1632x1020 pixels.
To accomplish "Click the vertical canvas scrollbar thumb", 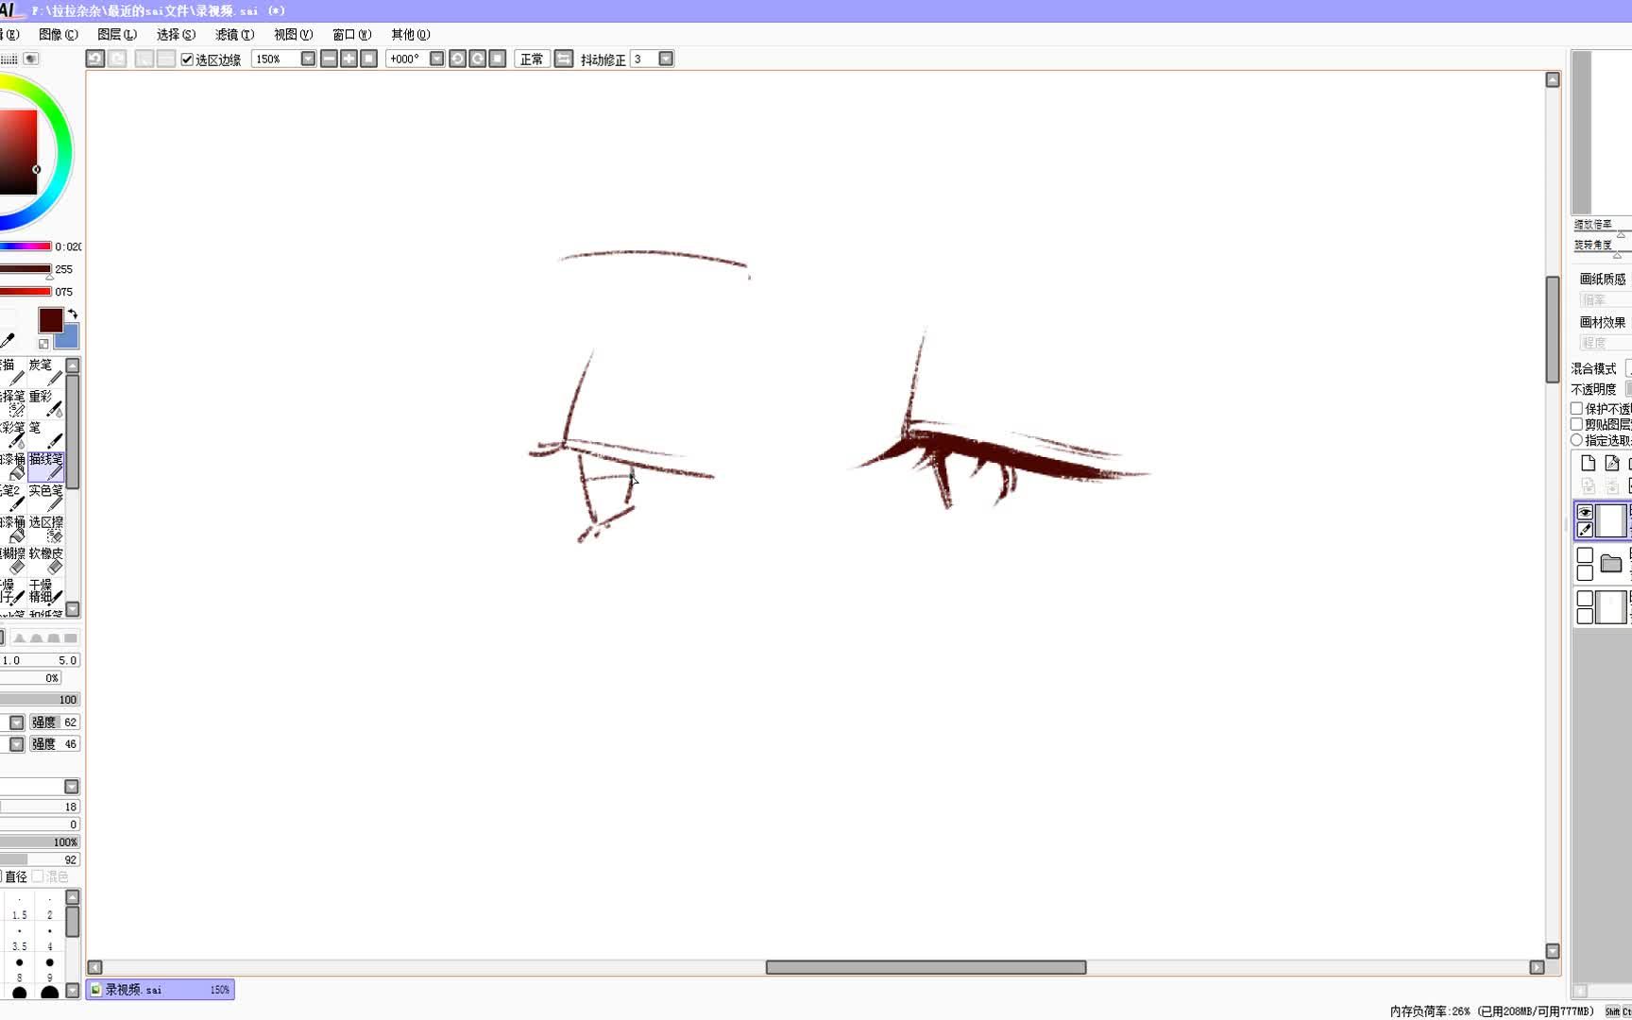I will [1553, 330].
